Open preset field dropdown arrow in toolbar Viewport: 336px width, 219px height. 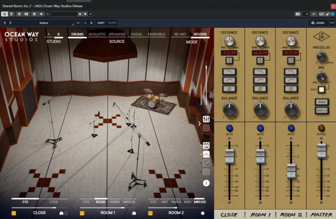[x=90, y=14]
